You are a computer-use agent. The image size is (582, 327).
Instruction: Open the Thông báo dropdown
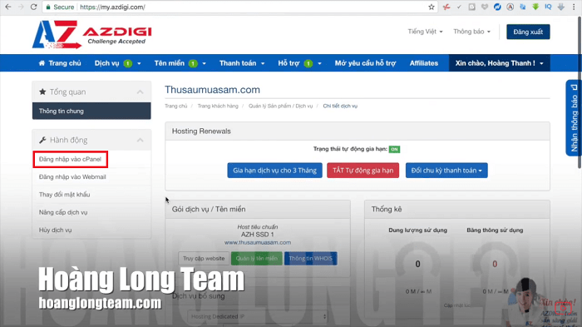point(471,32)
